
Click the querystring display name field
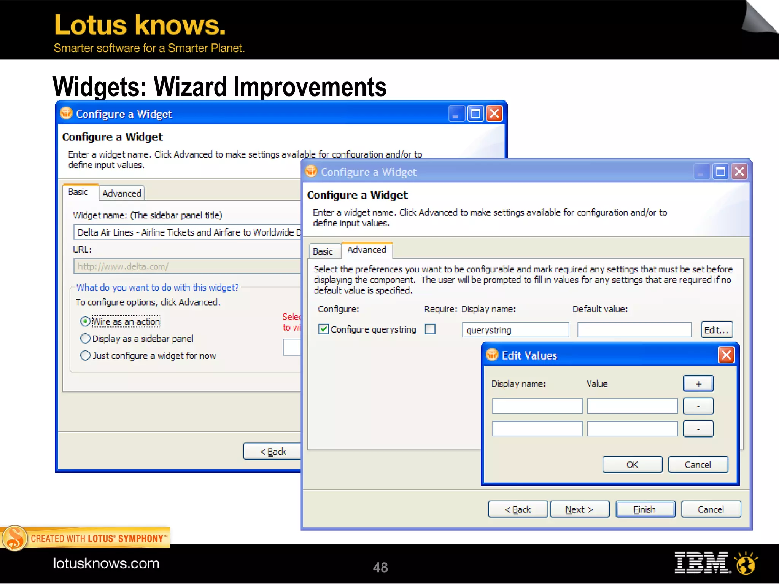pyautogui.click(x=515, y=330)
